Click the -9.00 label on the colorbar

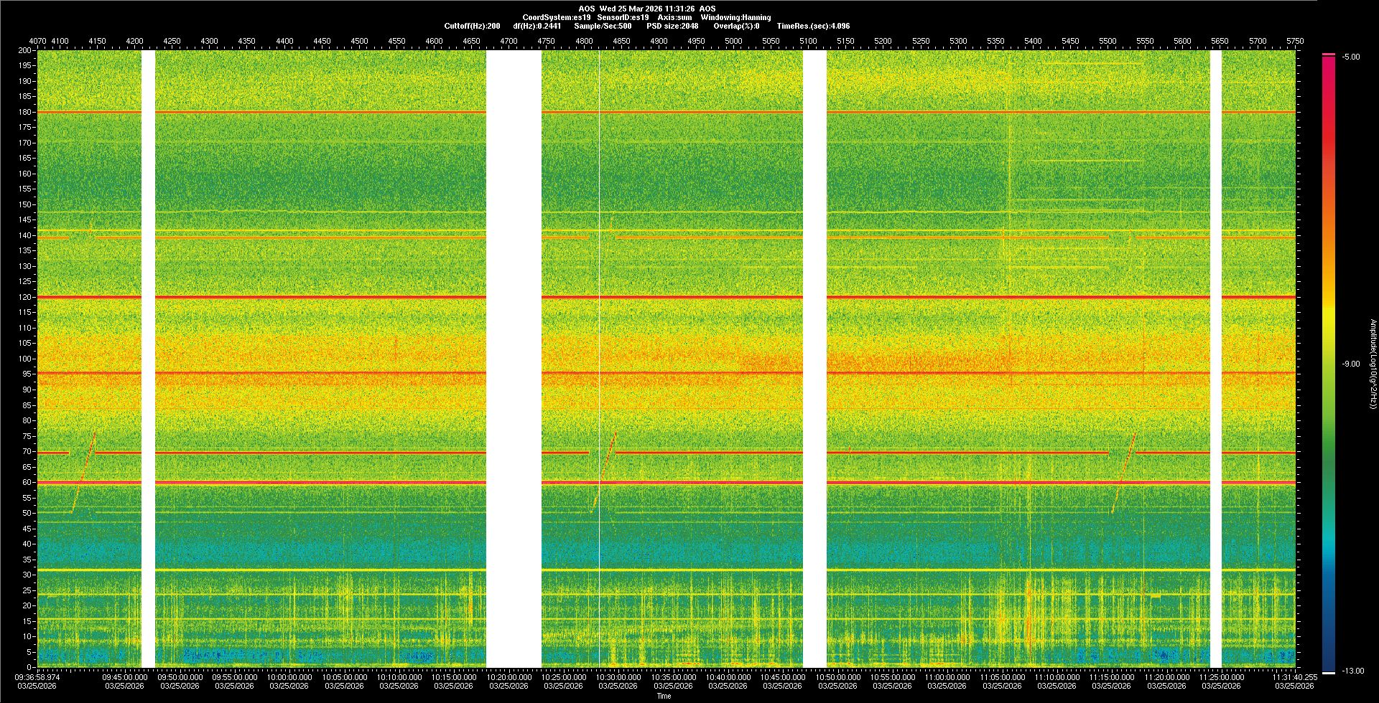point(1350,364)
